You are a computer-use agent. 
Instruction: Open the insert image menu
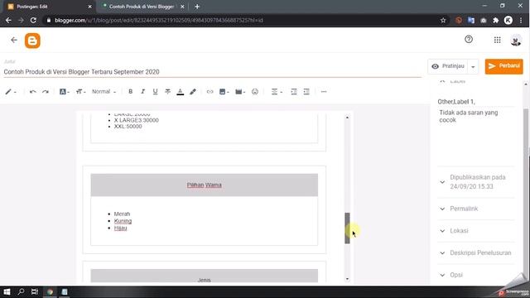224,92
